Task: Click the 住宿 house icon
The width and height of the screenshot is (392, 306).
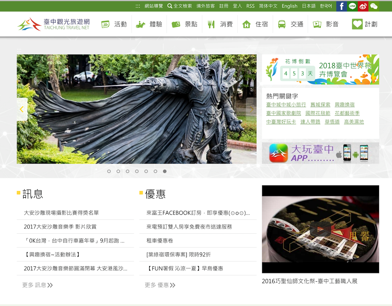Action: (x=246, y=24)
